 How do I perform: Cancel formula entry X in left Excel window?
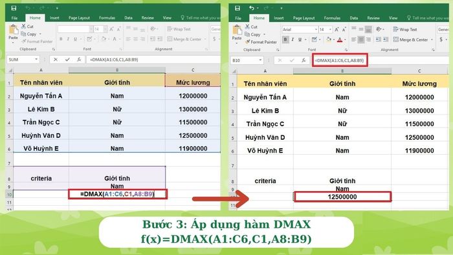[56, 60]
